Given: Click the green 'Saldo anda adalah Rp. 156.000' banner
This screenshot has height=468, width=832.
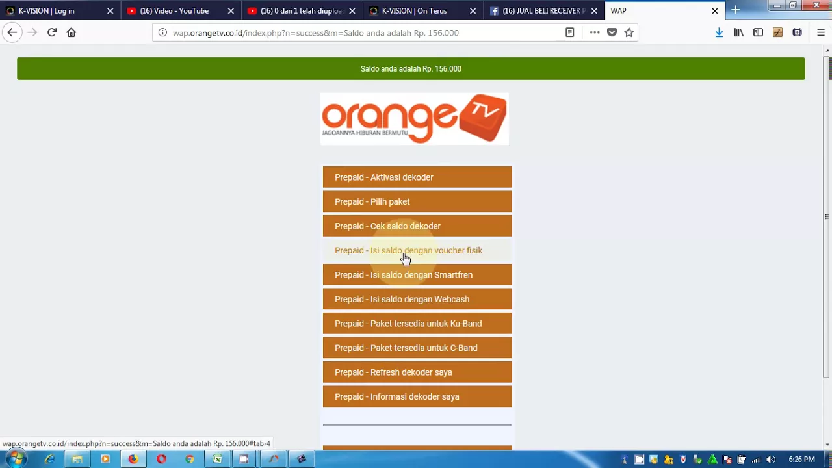Looking at the screenshot, I should pyautogui.click(x=411, y=68).
